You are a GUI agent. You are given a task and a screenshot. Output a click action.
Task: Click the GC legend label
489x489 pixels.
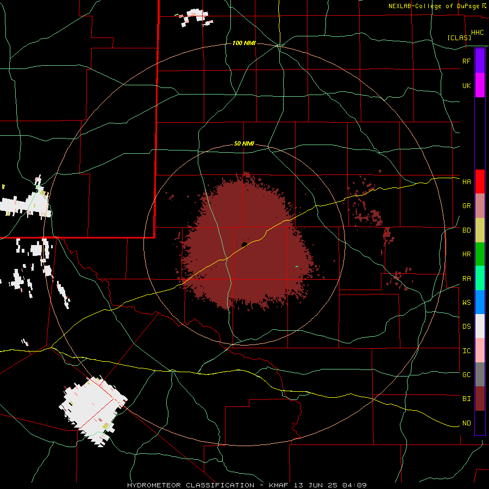[x=466, y=375]
